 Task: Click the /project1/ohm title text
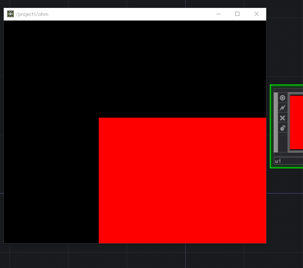pyautogui.click(x=32, y=14)
